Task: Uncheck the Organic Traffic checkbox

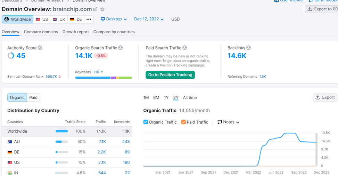Action: click(x=146, y=122)
